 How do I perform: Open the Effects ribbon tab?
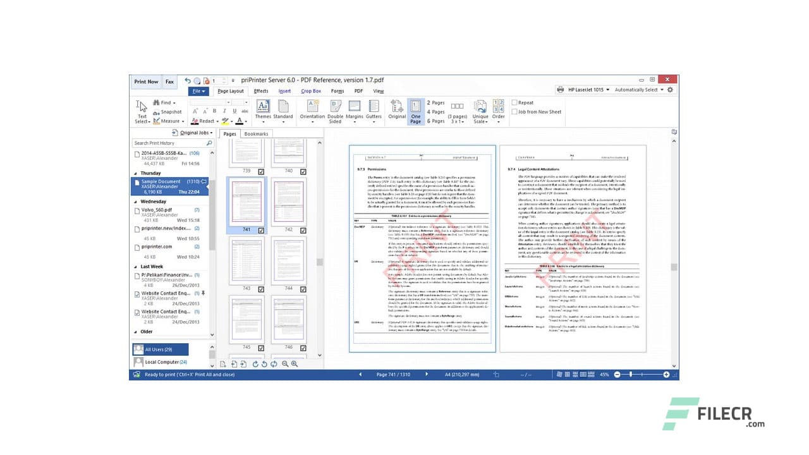click(261, 91)
